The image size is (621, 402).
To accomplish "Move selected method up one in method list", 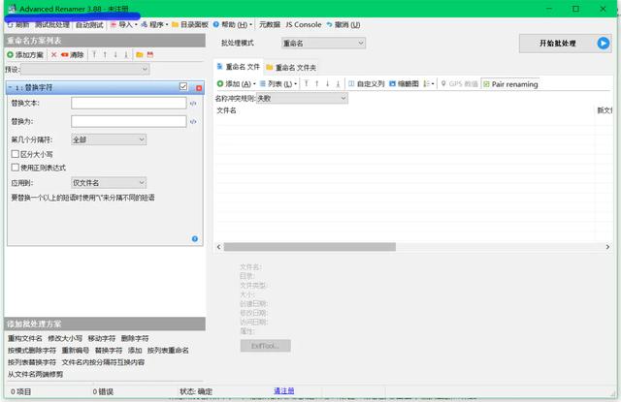I will coord(105,55).
